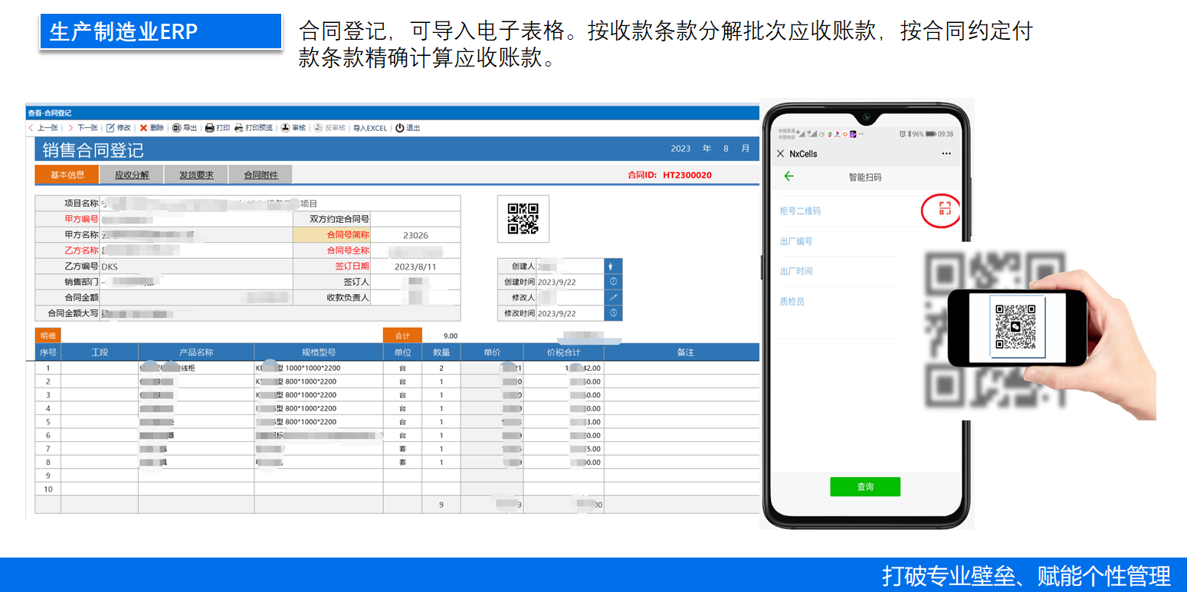Click the 数量 column header
Screen dimensions: 1187x592
[x=441, y=352]
